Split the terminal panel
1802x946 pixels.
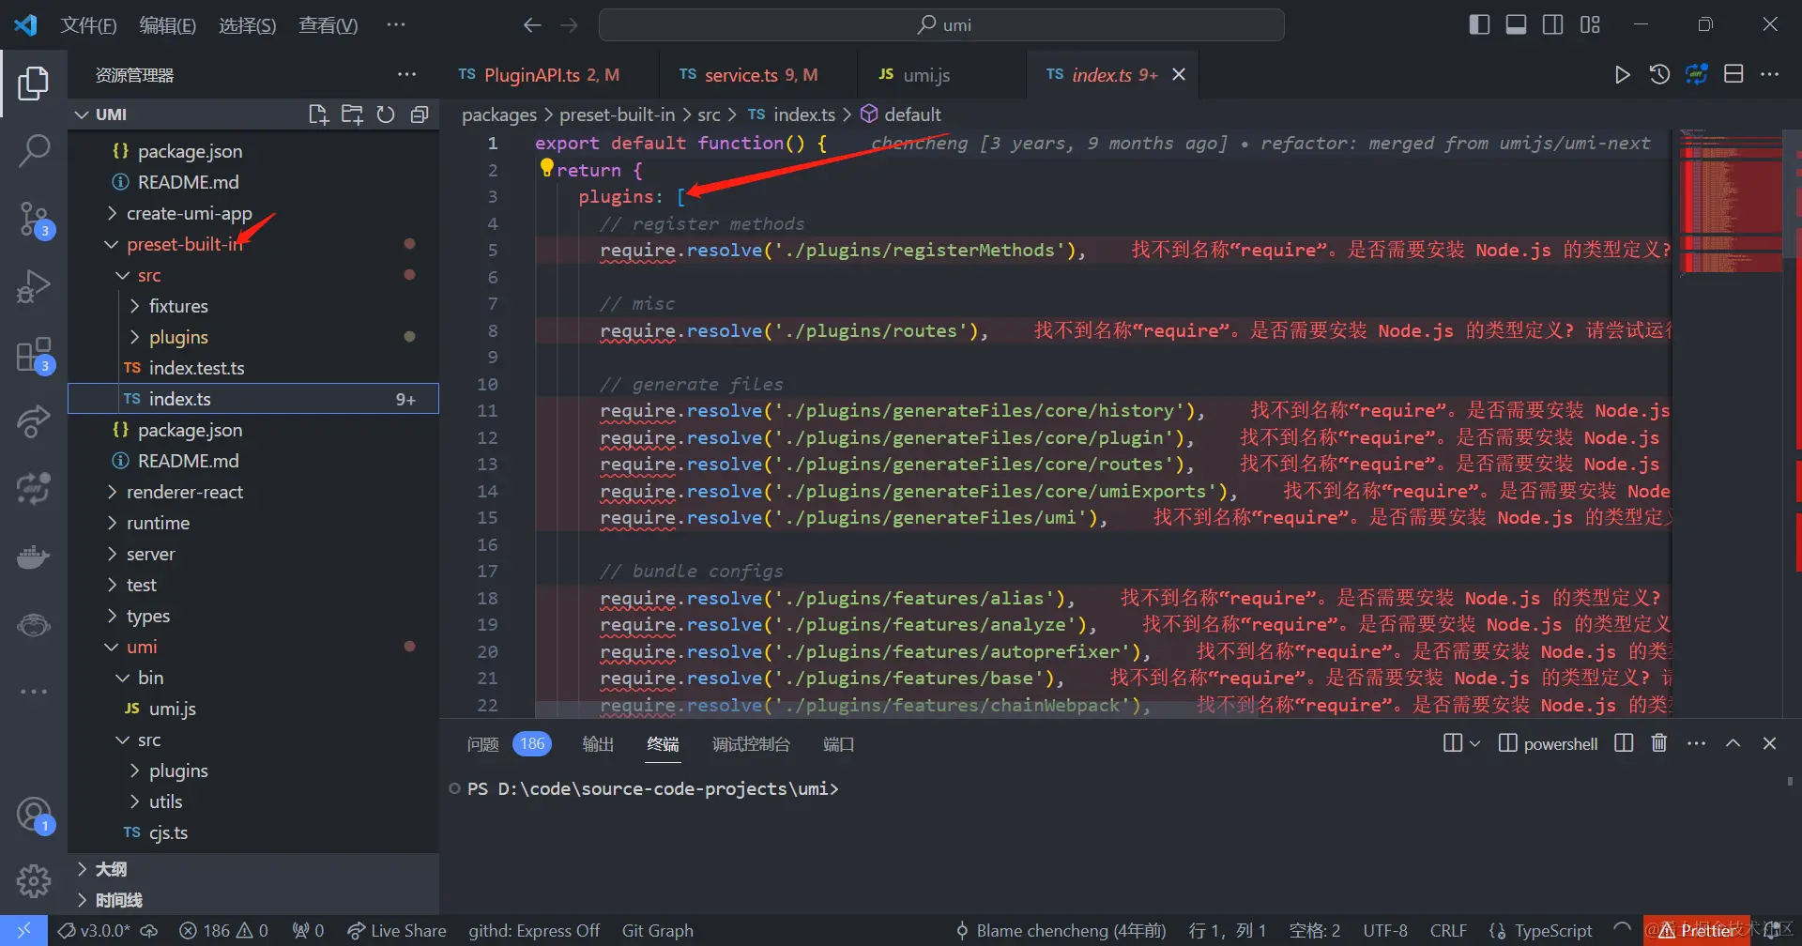1624,743
